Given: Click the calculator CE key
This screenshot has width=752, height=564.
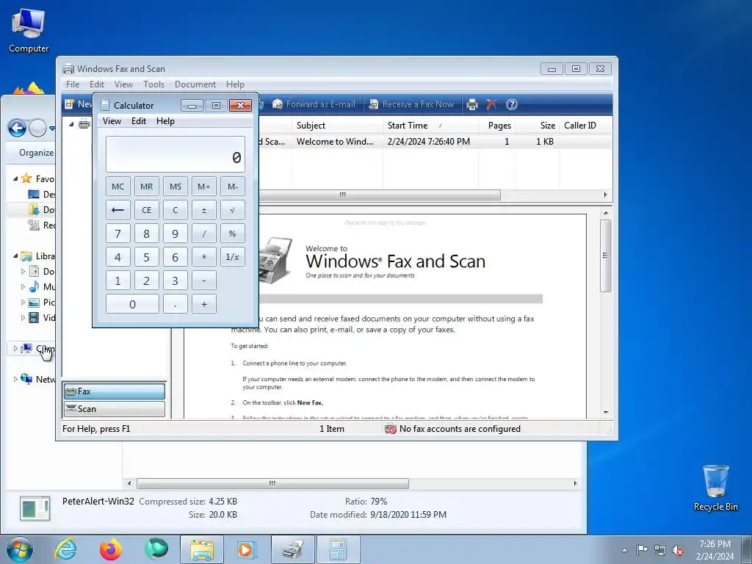Looking at the screenshot, I should 147,210.
